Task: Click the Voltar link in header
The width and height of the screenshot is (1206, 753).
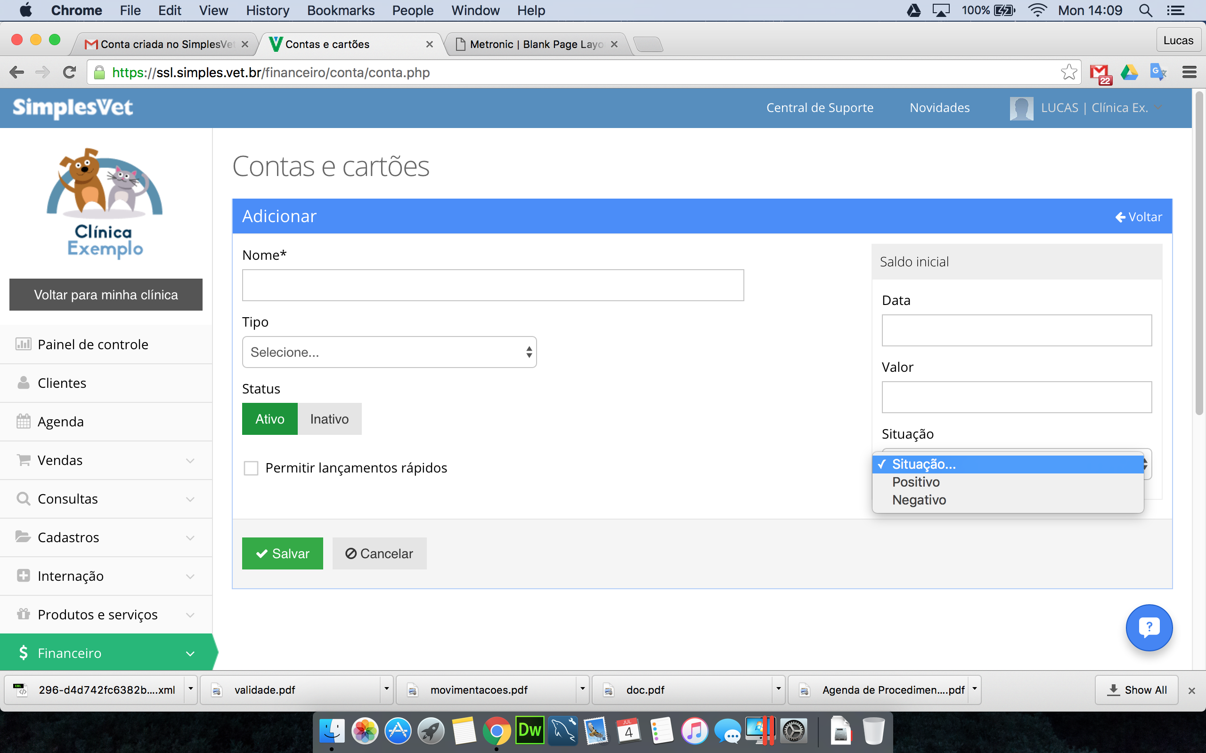Action: pos(1138,217)
